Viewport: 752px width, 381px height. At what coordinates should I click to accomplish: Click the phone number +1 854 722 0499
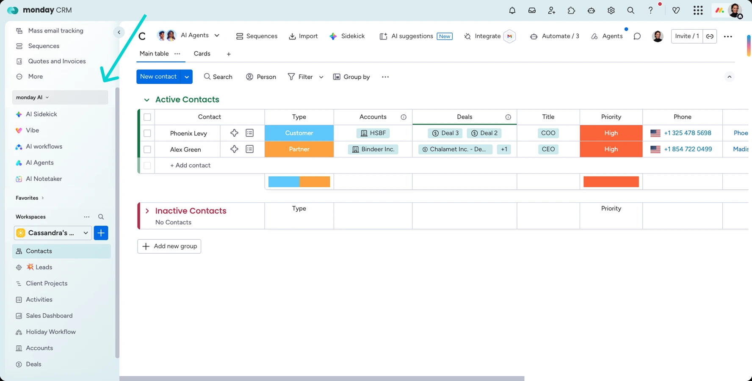[688, 149]
